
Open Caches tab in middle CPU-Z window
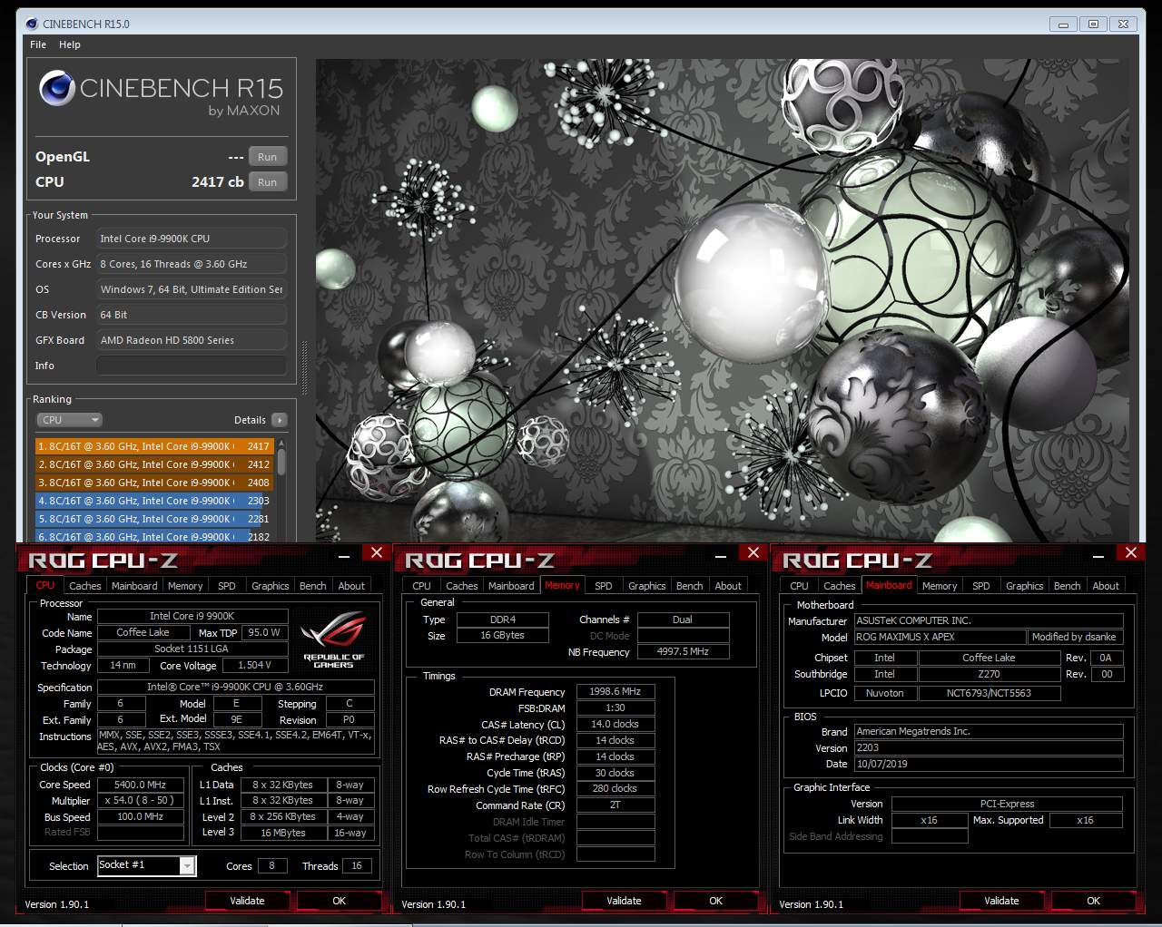462,586
